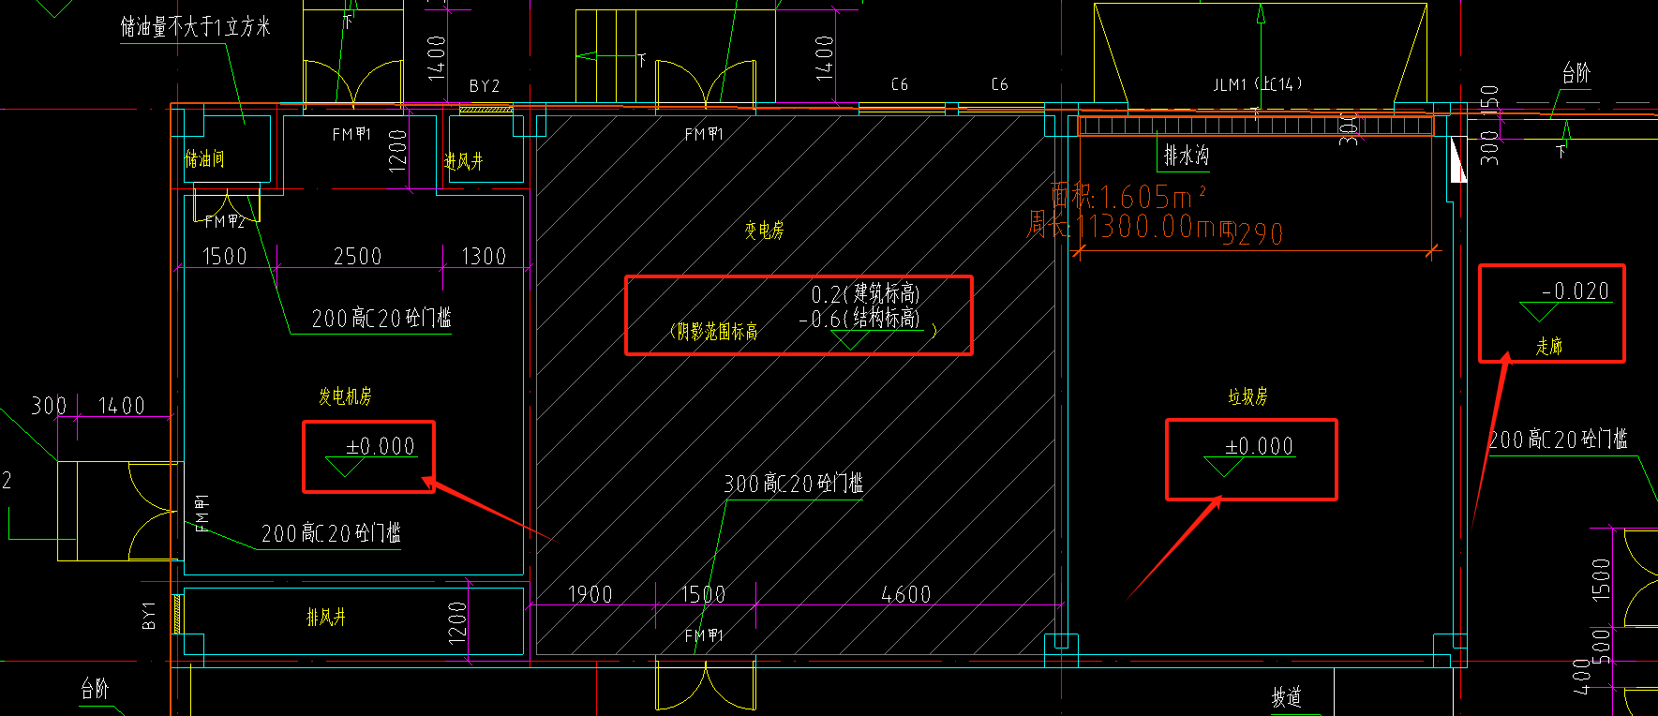Click the -0.6(结构标高) elevation text
1658x716 pixels.
click(x=860, y=319)
